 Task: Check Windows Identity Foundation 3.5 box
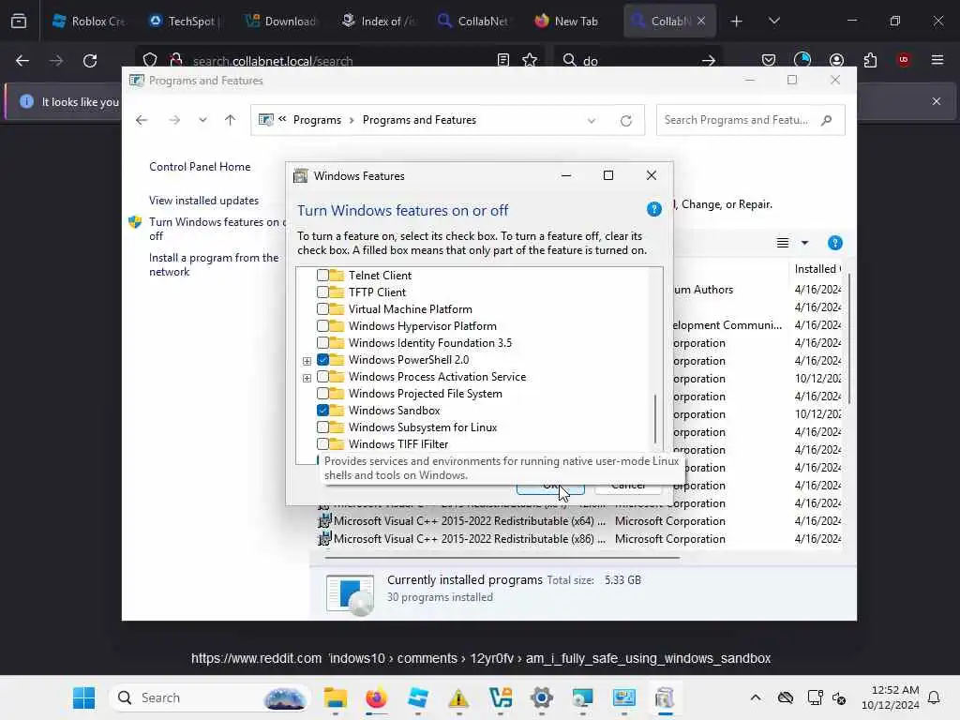322,343
